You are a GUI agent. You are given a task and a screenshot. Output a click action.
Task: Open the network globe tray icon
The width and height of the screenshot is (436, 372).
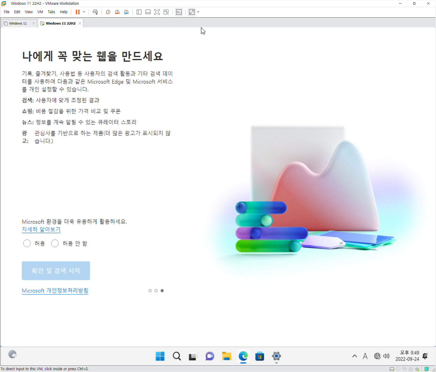click(x=377, y=356)
